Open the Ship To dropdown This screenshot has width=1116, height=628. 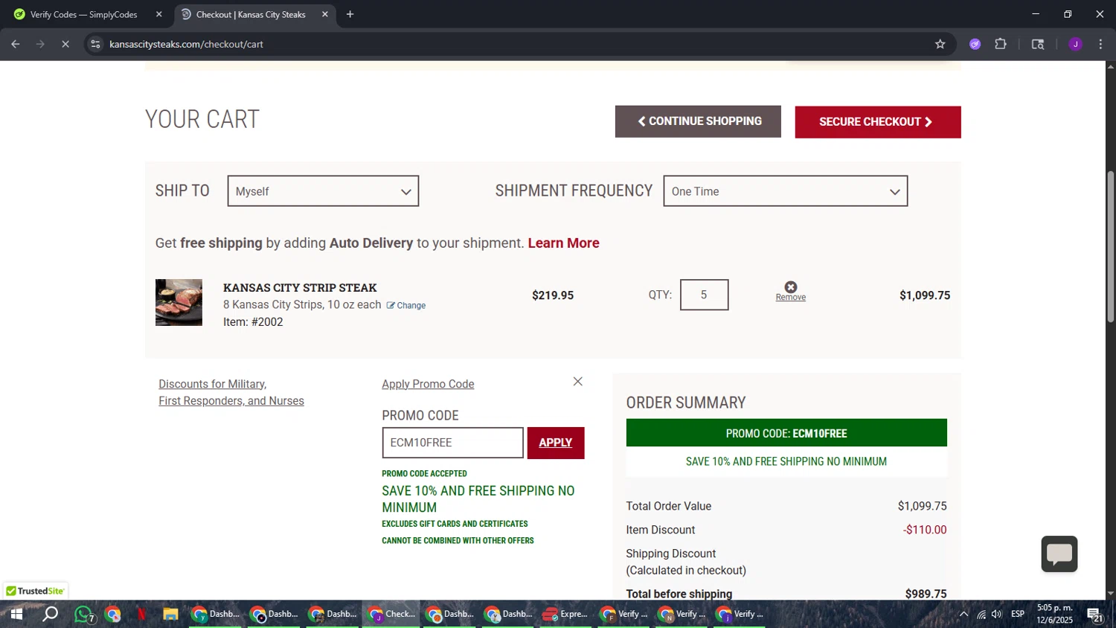323,191
